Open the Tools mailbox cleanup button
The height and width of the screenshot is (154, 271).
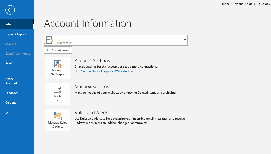coord(58,94)
